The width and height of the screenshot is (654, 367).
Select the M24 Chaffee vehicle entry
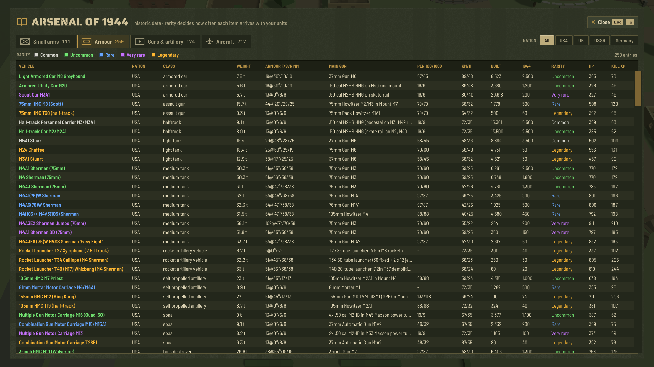[x=325, y=150]
